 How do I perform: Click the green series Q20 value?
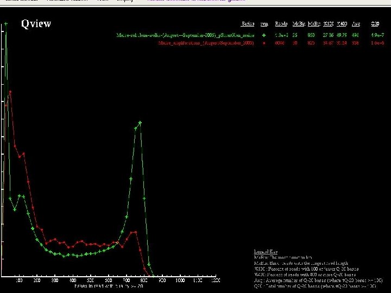click(x=378, y=35)
